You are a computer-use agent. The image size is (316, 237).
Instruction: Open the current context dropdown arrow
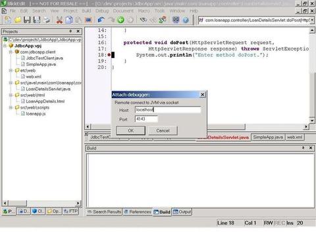click(x=312, y=20)
